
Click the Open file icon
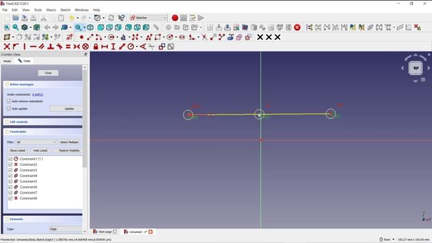16,18
